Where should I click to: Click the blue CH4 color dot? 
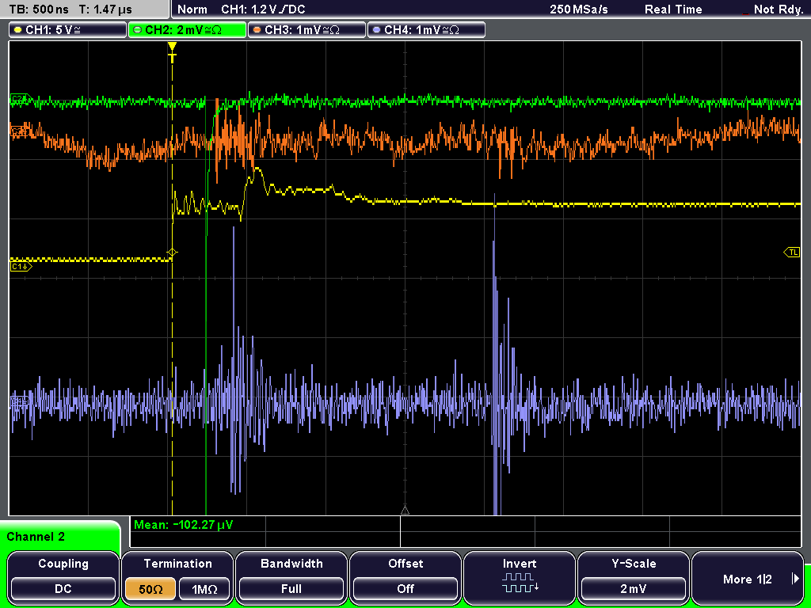[x=376, y=30]
